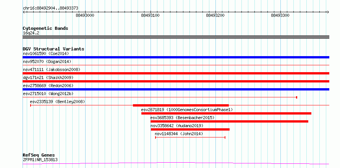Click the nsv3358642 (Audano2019) label
Image resolution: width=340 pixels, height=168 pixels.
click(177, 126)
